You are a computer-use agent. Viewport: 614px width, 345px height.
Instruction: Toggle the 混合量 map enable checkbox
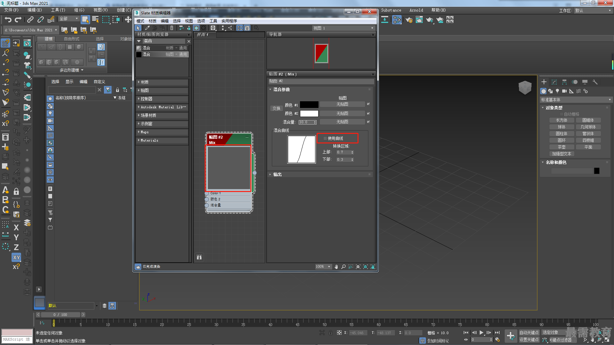pos(368,122)
